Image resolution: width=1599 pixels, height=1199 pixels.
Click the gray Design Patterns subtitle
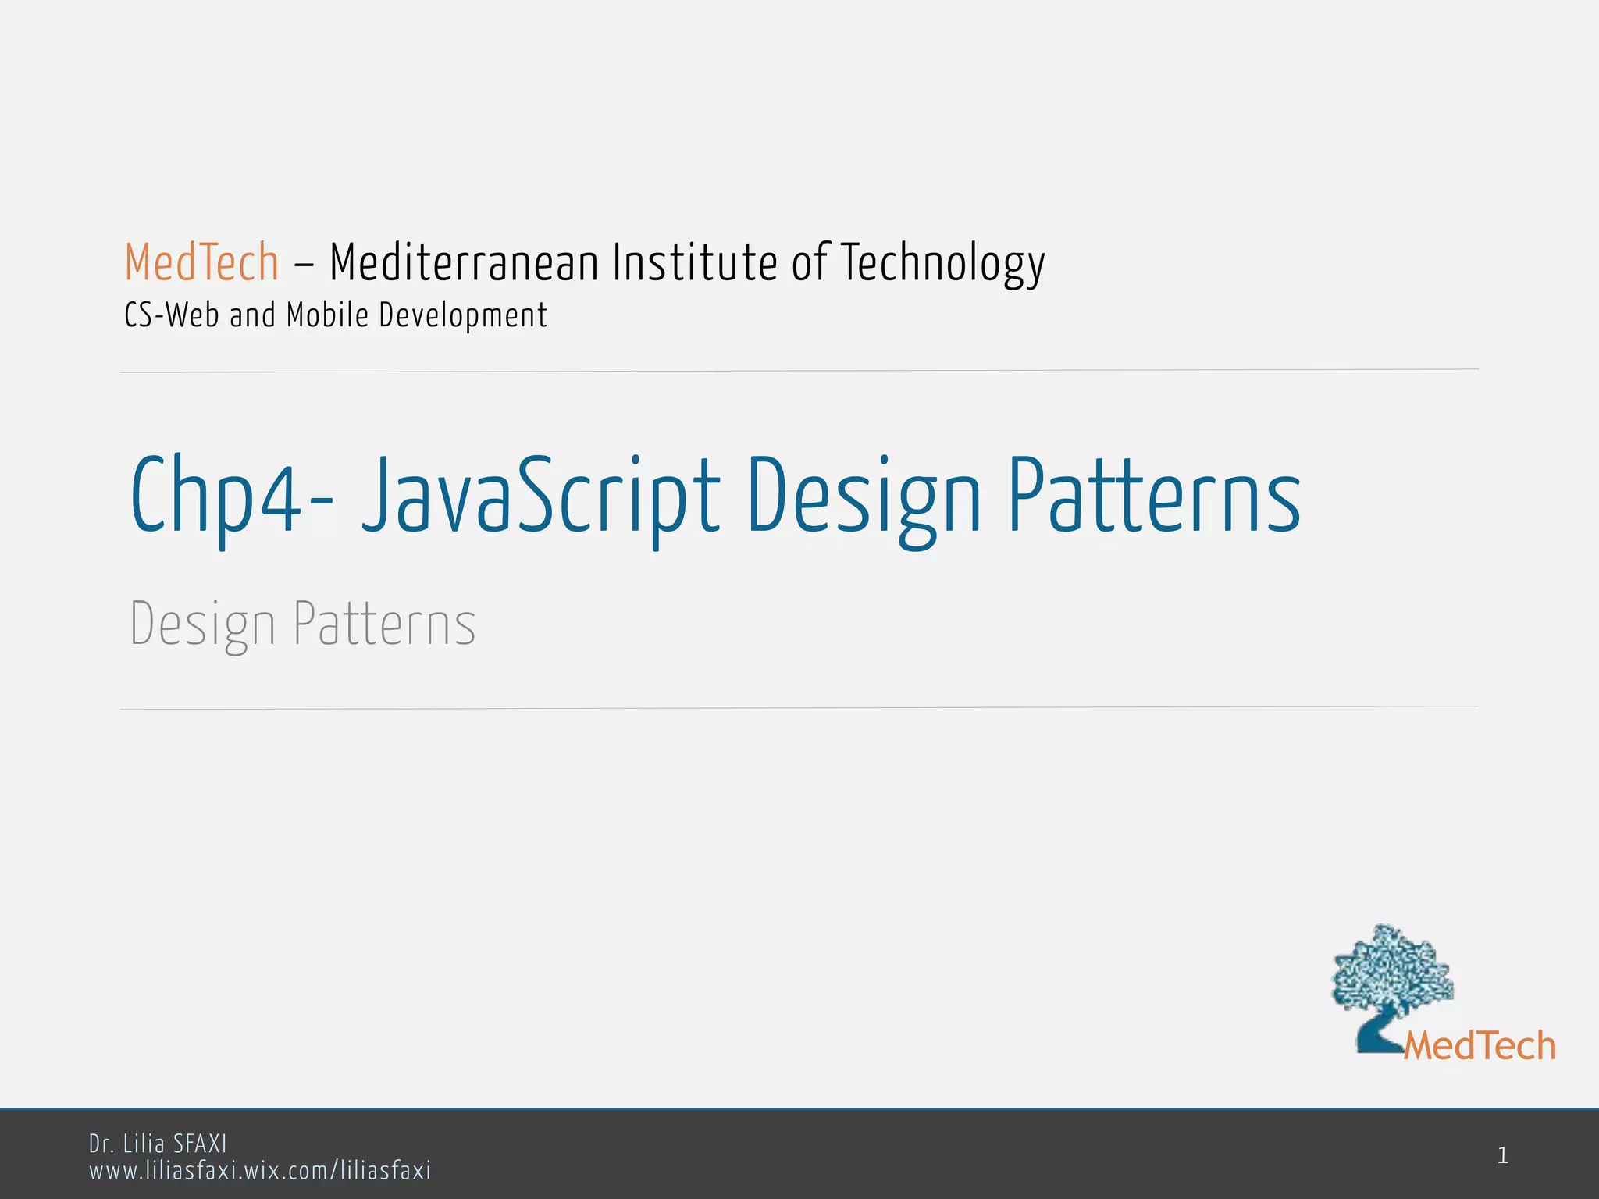(x=302, y=624)
